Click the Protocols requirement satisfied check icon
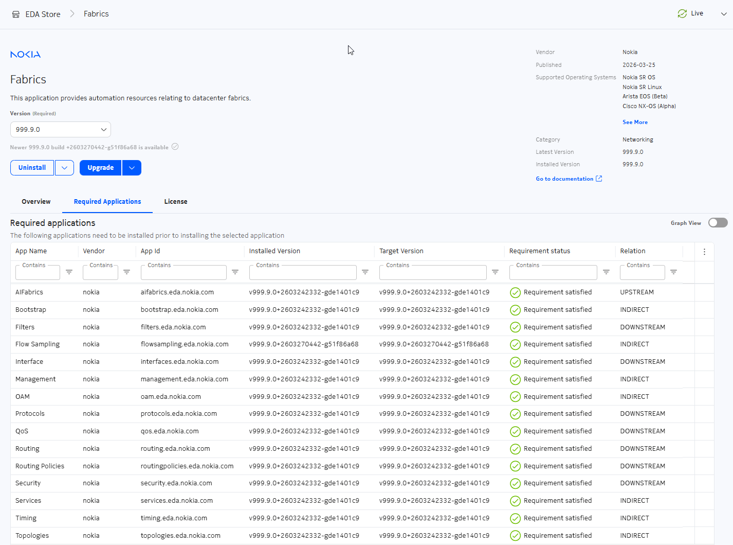This screenshot has width=733, height=545. click(x=515, y=414)
